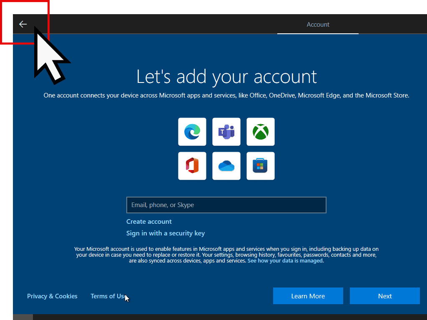427x320 pixels.
Task: Open See how your data is managed
Action: click(x=285, y=261)
